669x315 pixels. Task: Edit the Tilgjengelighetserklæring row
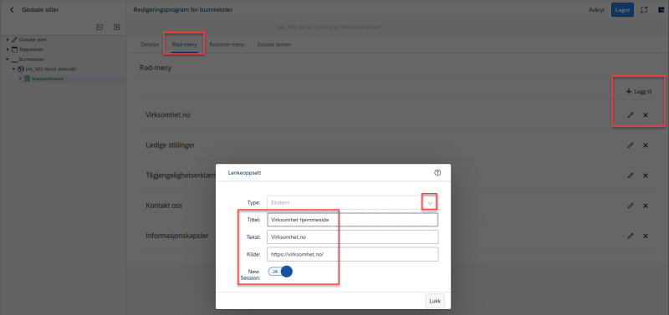pos(631,175)
